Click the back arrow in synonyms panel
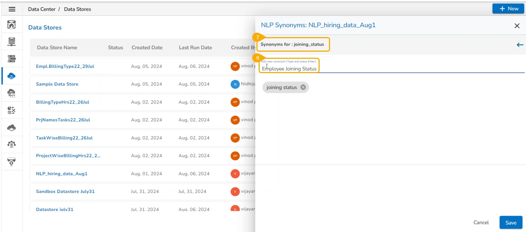Viewport: 526px width, 232px height. pos(520,45)
